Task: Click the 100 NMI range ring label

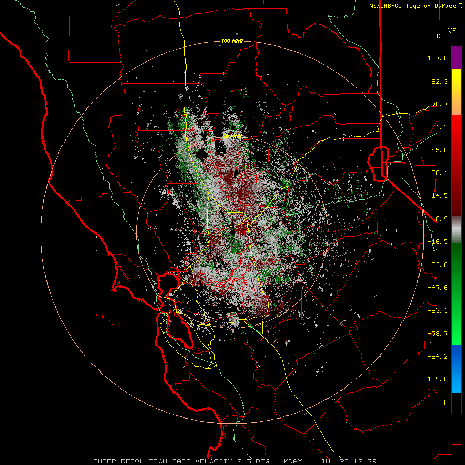Action: (x=232, y=41)
